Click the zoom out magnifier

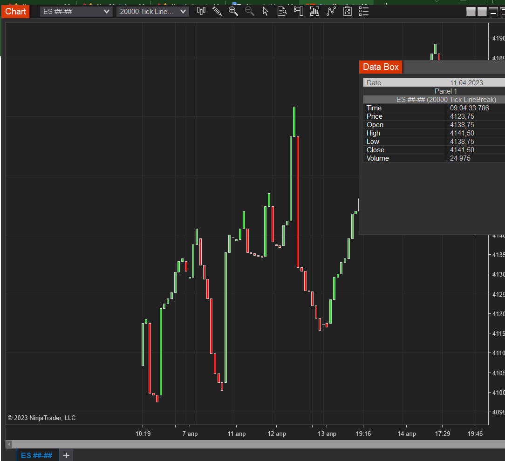coord(250,11)
